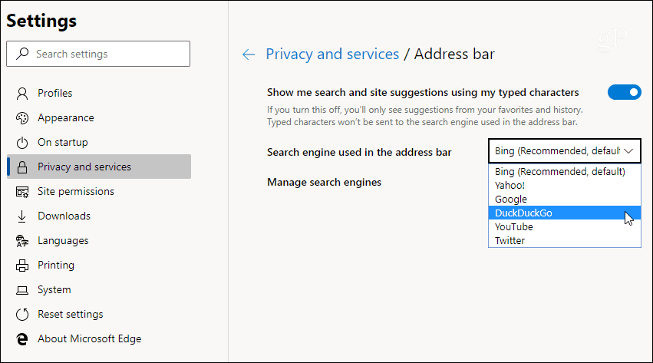The image size is (653, 363).
Task: Open the Downloads settings page
Action: coord(99,216)
